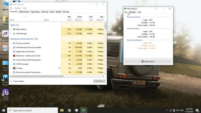Viewport: 201px width, 113px height.
Task: Click the process list scroll down arrow
Action: pos(106,74)
